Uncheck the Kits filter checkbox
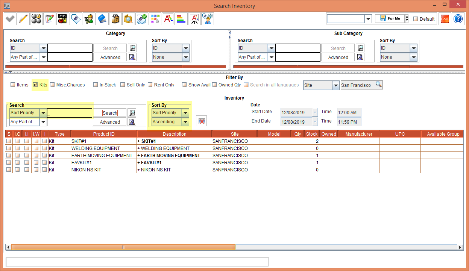Screen dimensions: 469x271 coord(35,85)
